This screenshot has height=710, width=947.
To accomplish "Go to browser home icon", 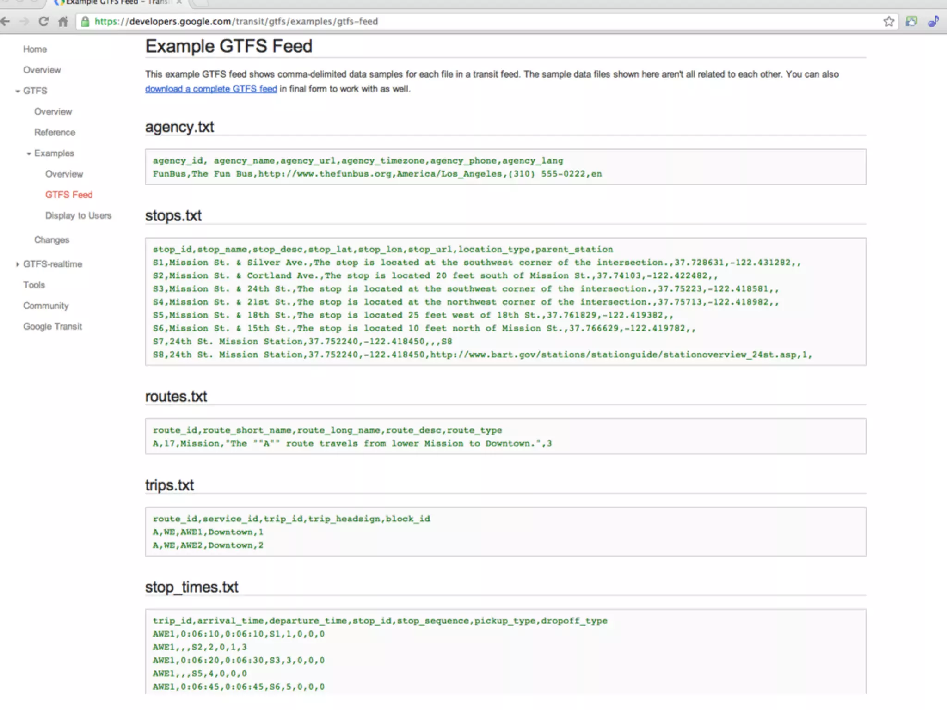I will coord(63,21).
